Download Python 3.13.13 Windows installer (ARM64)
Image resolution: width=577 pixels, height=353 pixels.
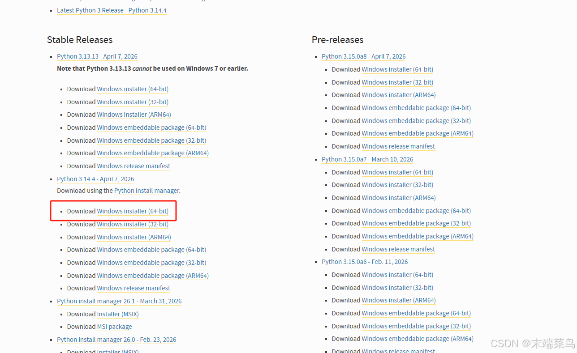(x=134, y=115)
